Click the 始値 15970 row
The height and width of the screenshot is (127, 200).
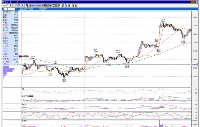10,15
